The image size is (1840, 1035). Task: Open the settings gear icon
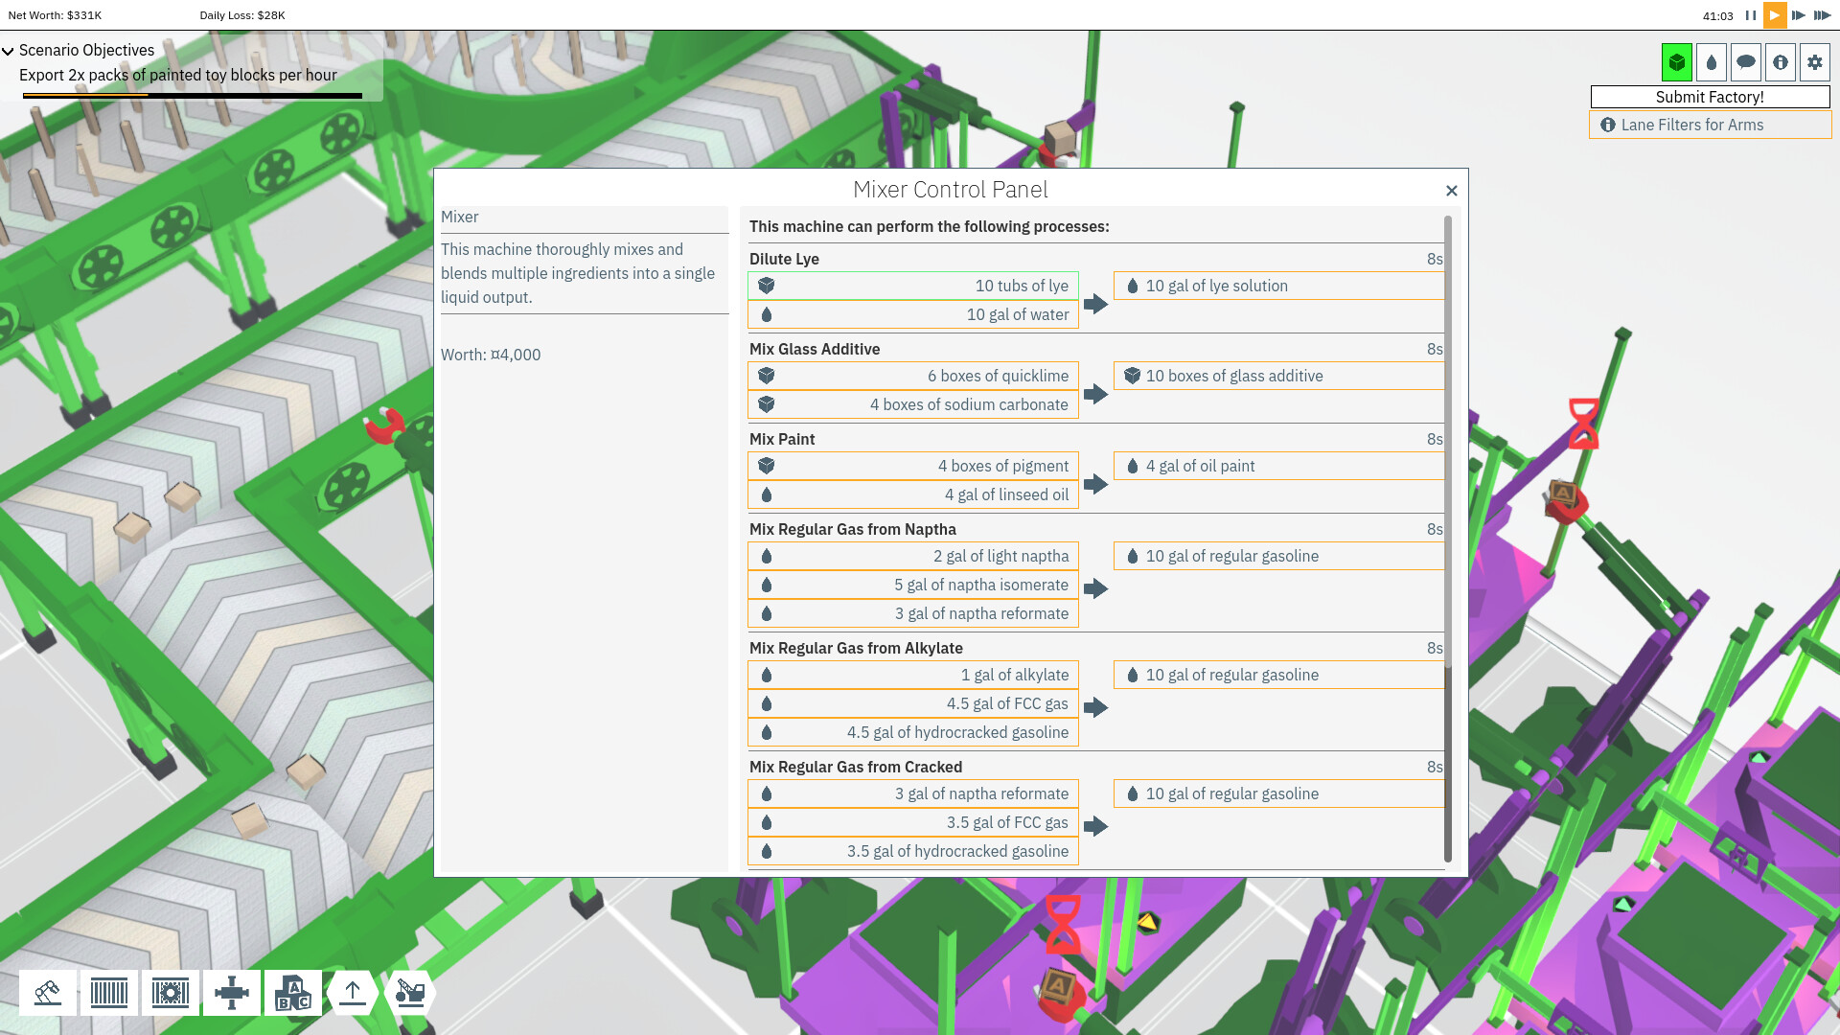click(1814, 61)
